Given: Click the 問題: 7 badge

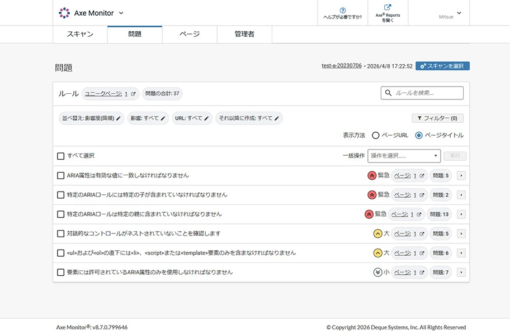Looking at the screenshot, I should click(441, 272).
